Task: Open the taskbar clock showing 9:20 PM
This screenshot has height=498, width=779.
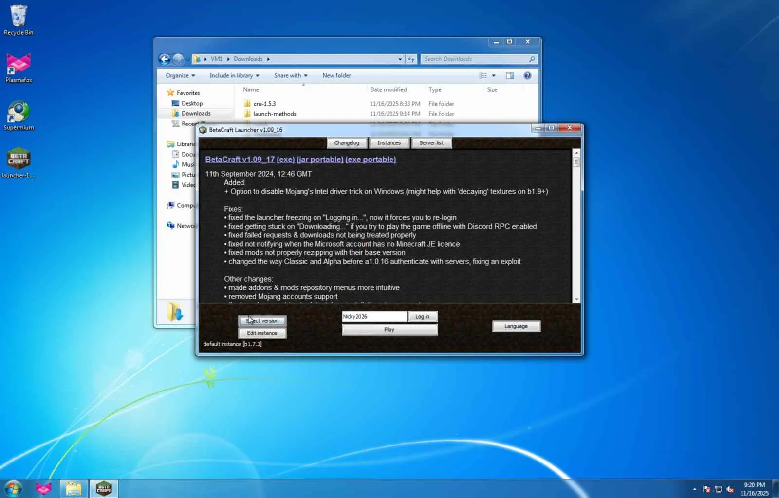Action: (x=754, y=489)
